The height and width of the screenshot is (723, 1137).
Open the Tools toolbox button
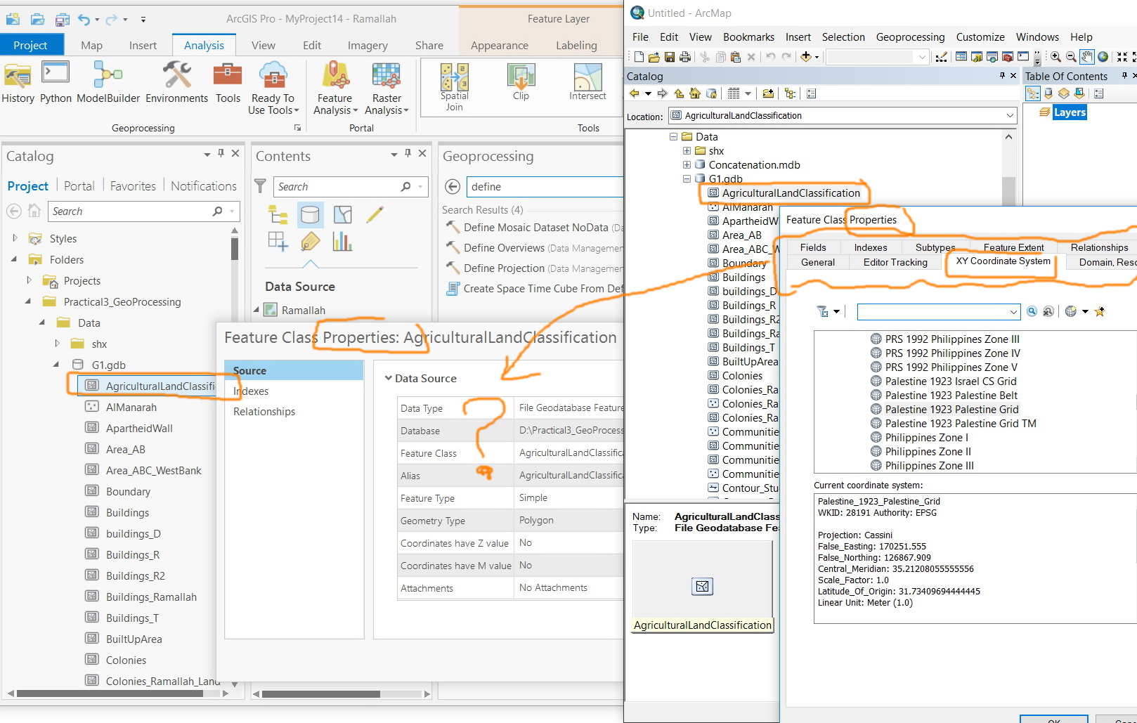pyautogui.click(x=228, y=83)
